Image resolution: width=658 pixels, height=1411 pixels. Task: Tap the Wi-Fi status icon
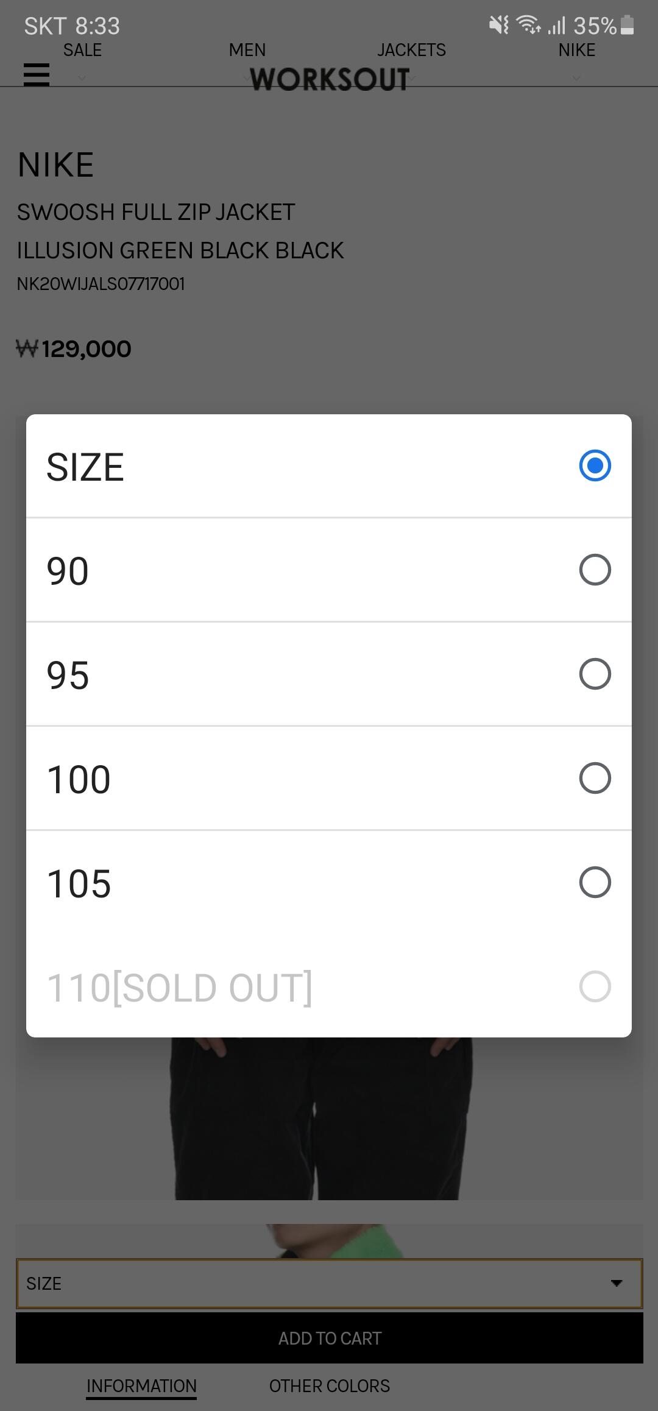coord(528,25)
